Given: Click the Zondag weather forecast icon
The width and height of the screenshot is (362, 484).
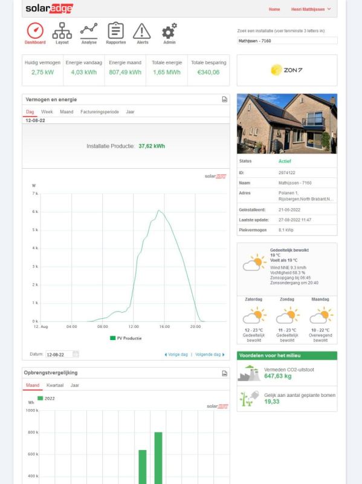Looking at the screenshot, I should 288,315.
